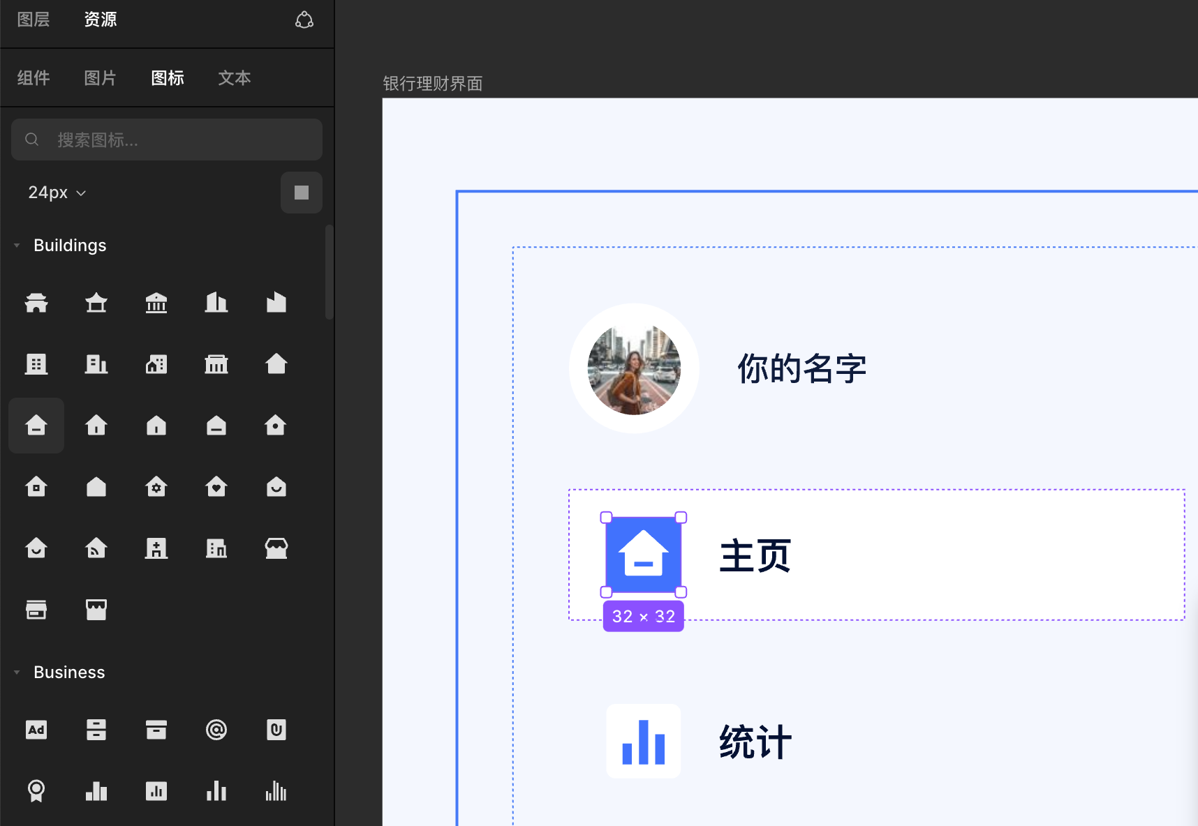This screenshot has width=1198, height=826.
Task: Select the storefront icon with sign board
Action: pos(36,610)
